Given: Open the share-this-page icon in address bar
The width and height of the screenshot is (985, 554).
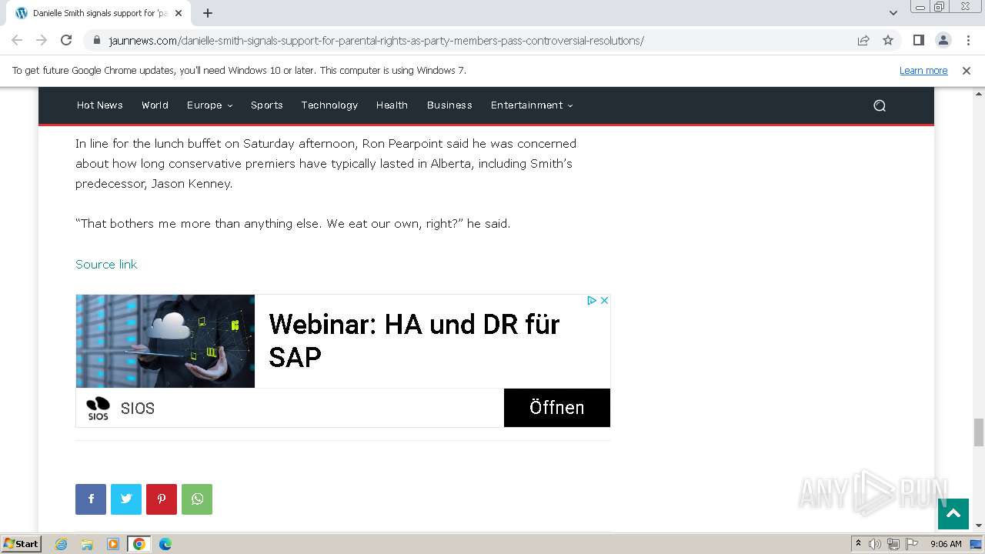Looking at the screenshot, I should (863, 40).
